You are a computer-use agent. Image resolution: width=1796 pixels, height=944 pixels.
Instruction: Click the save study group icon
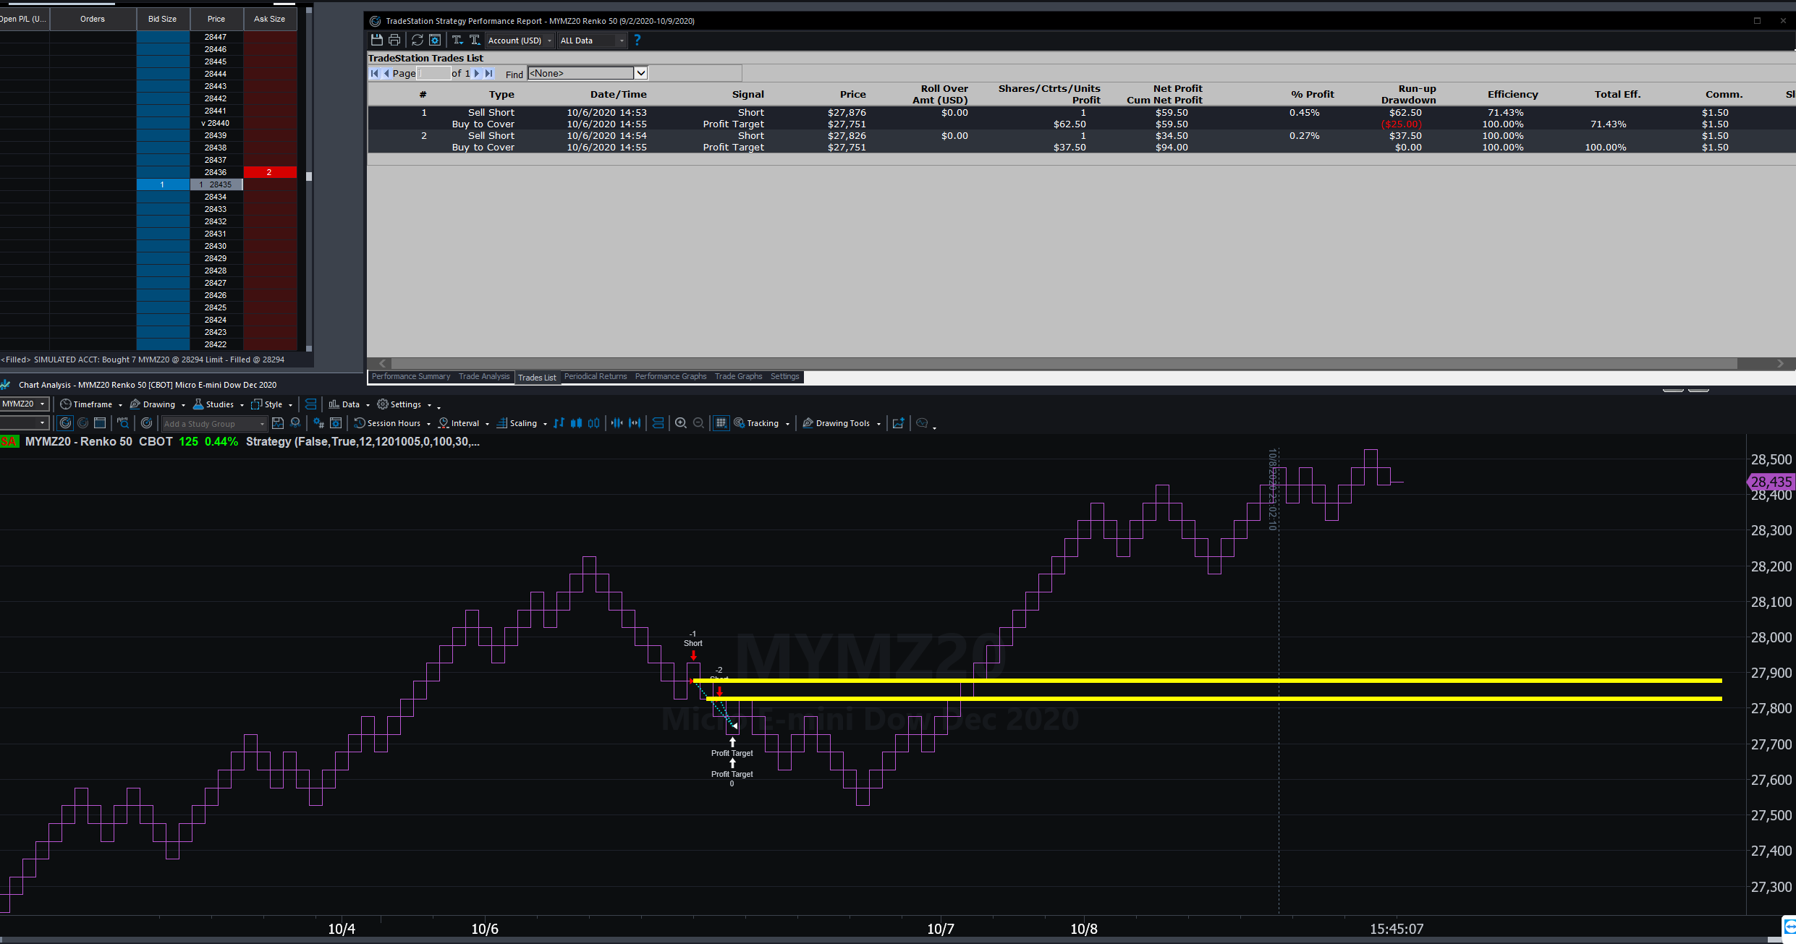click(277, 423)
